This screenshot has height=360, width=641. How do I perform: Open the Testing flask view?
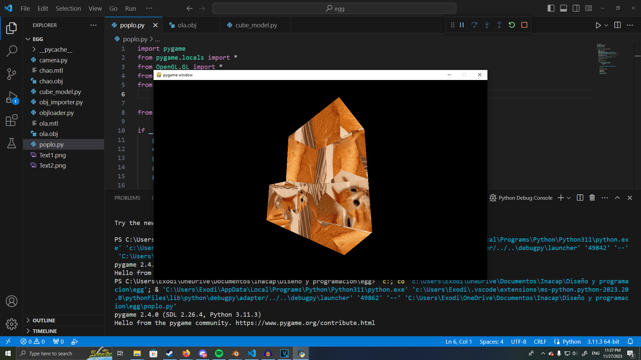click(12, 143)
